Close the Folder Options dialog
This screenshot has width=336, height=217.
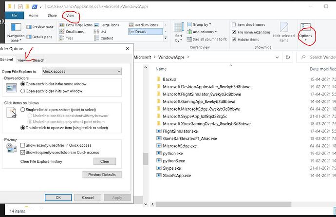point(127,48)
